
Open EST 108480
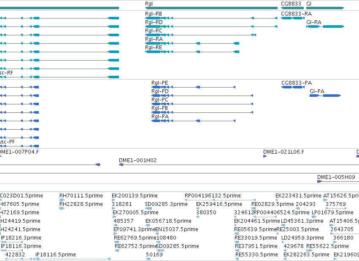158,242
